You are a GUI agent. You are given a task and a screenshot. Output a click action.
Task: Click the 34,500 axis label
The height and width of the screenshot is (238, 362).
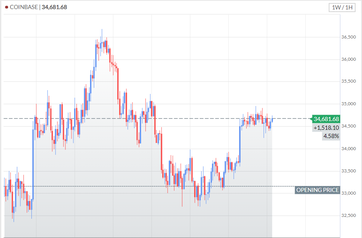(349, 126)
